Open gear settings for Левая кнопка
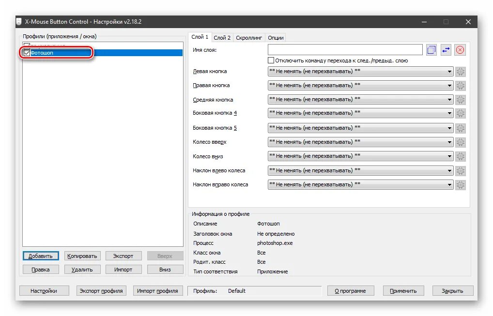The height and width of the screenshot is (316, 493). click(x=461, y=72)
